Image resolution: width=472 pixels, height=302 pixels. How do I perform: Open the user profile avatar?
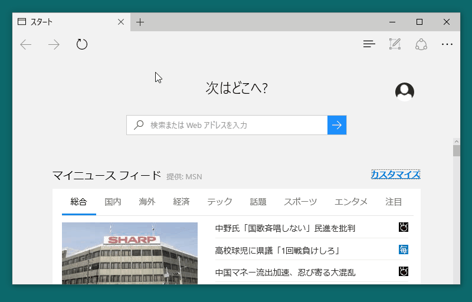(405, 92)
